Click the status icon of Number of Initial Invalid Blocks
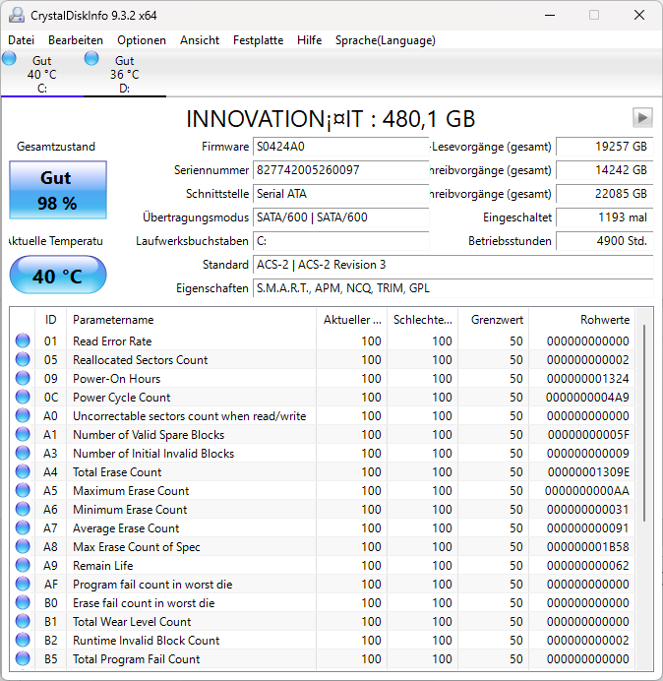The image size is (663, 681). coord(23,453)
